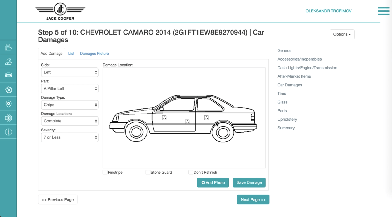392x217 pixels.
Task: Open the Damages Picture tab
Action: [x=94, y=54]
